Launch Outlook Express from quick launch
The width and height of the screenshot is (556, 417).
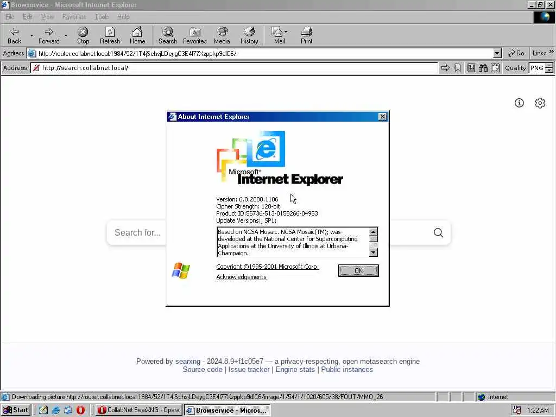pos(68,410)
